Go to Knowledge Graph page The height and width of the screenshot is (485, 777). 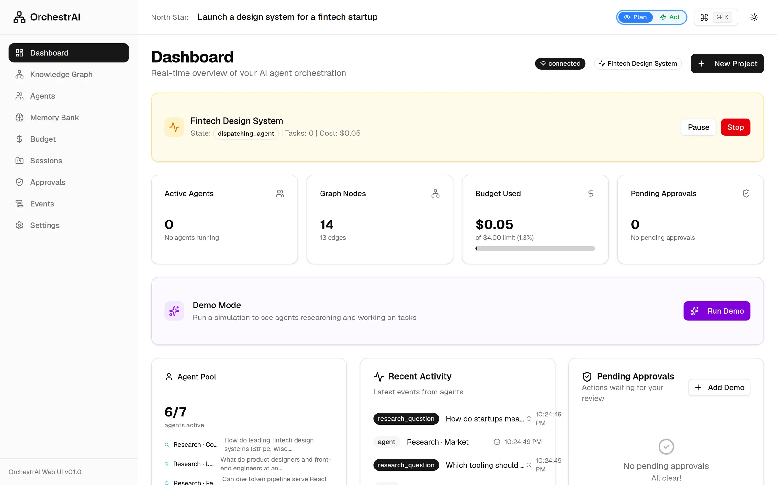69,74
